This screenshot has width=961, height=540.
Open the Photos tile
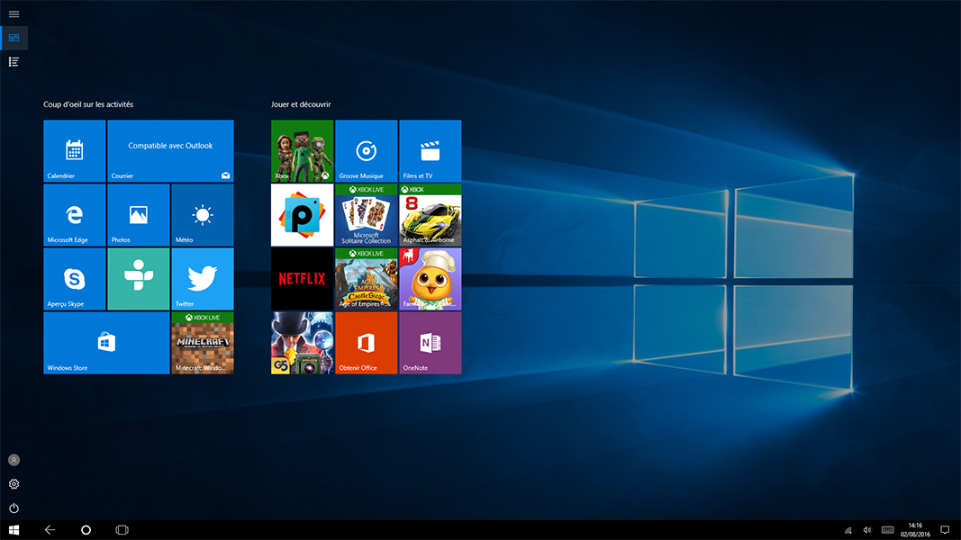pos(139,215)
